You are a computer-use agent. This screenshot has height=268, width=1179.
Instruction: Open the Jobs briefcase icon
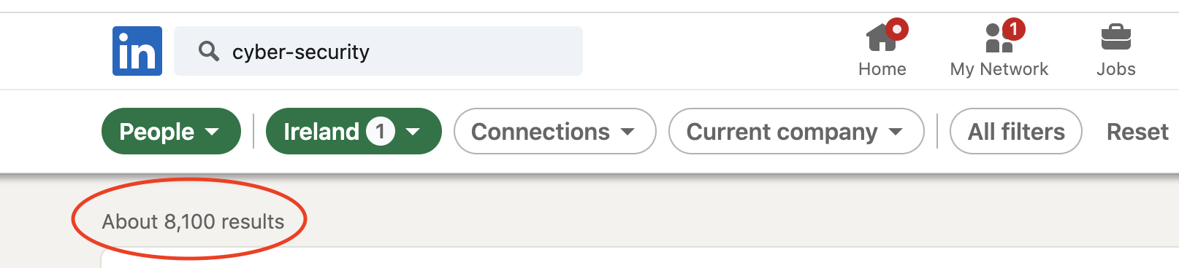point(1116,37)
